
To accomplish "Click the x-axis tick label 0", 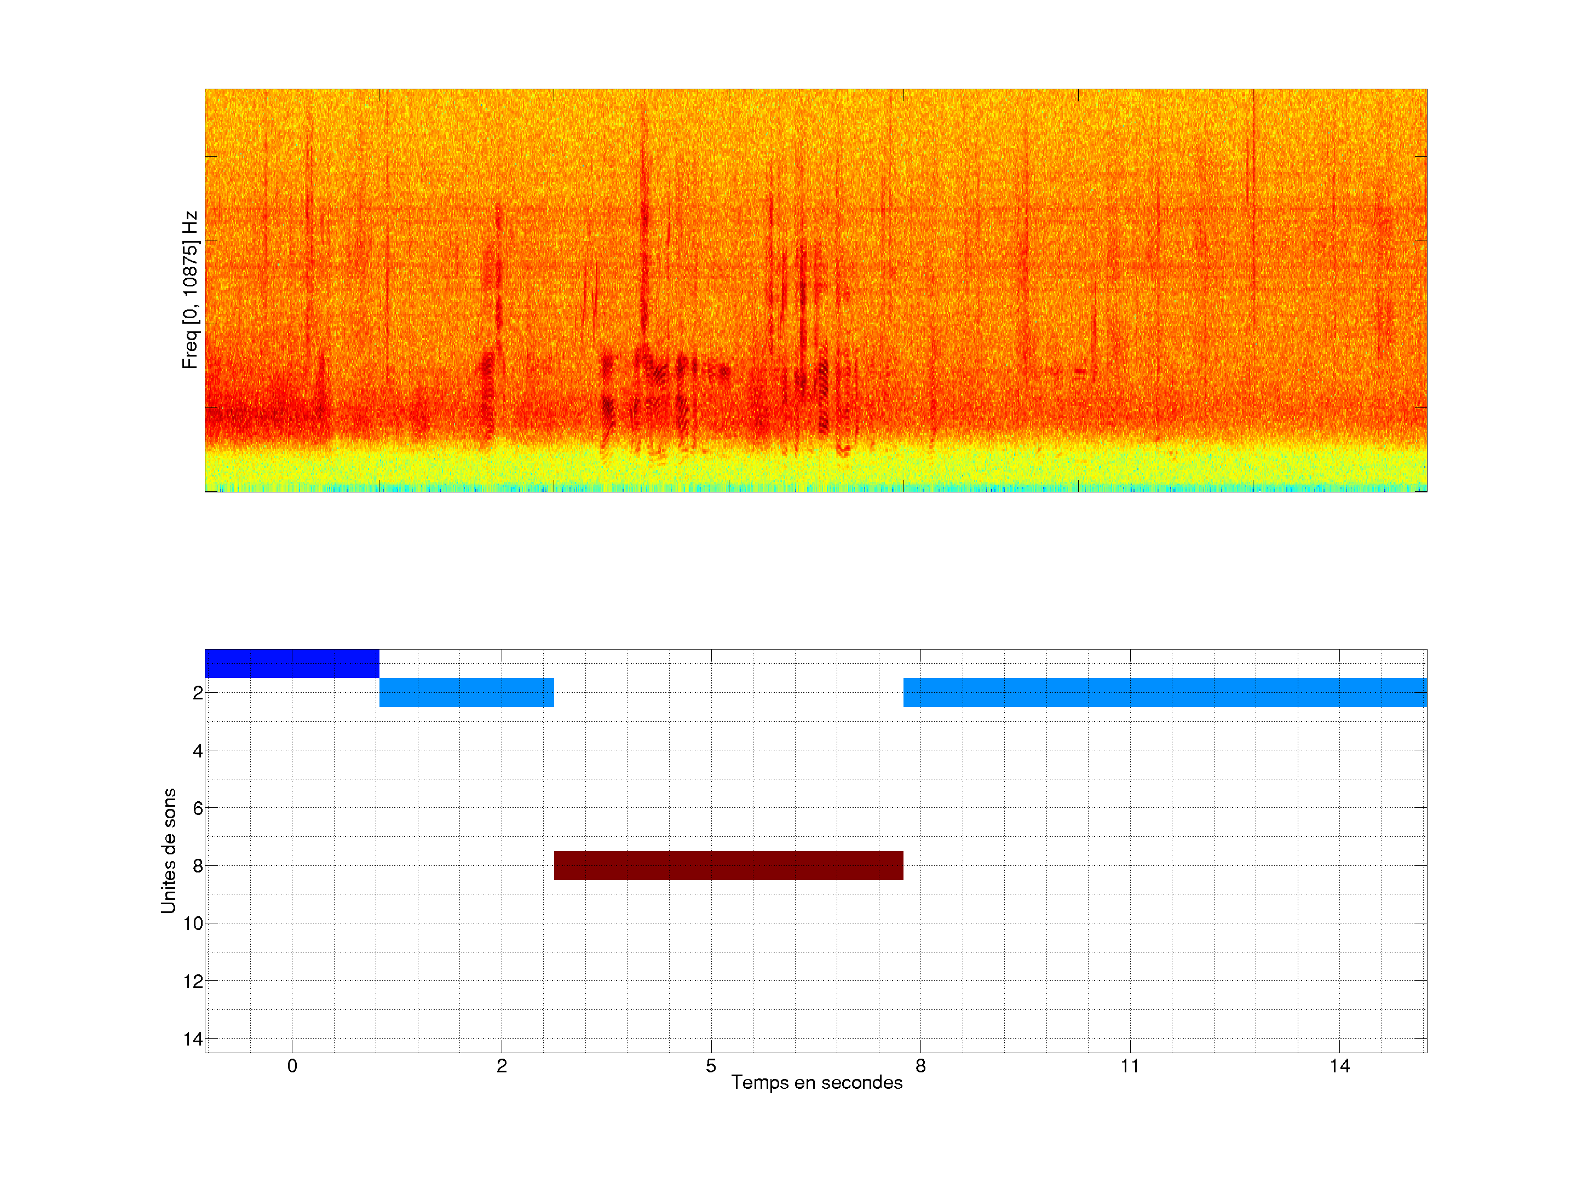I will coord(292,1066).
